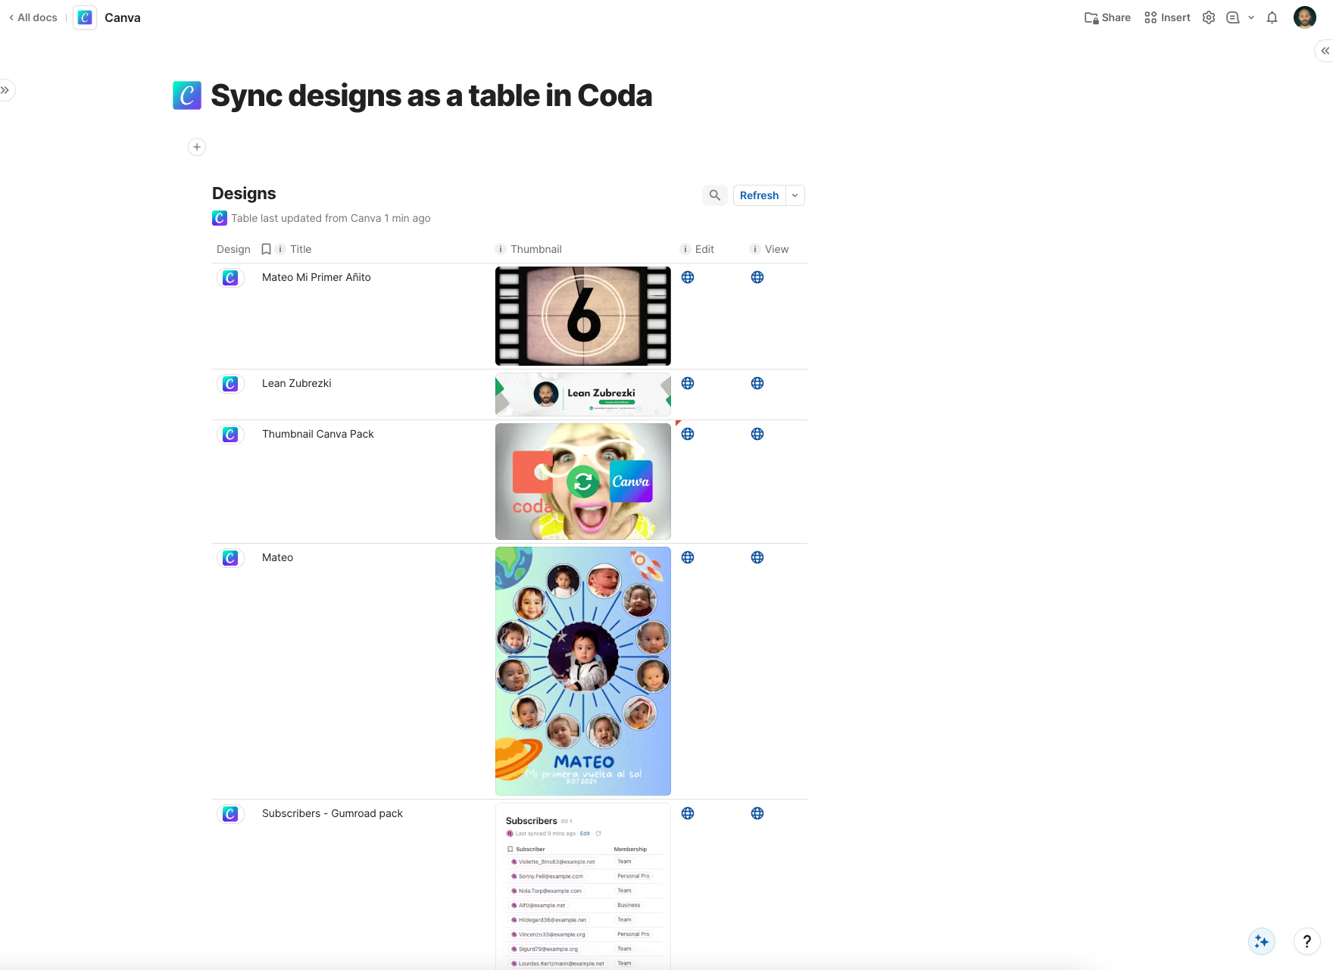Select the View column header

coord(776,249)
